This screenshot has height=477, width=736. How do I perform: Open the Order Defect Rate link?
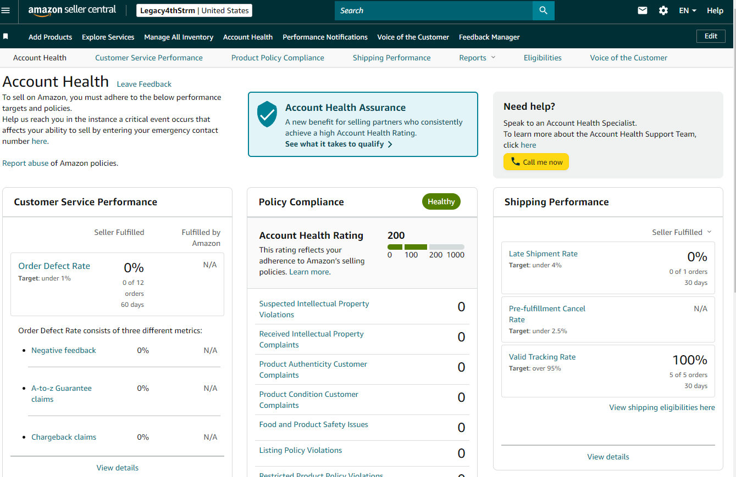(54, 266)
